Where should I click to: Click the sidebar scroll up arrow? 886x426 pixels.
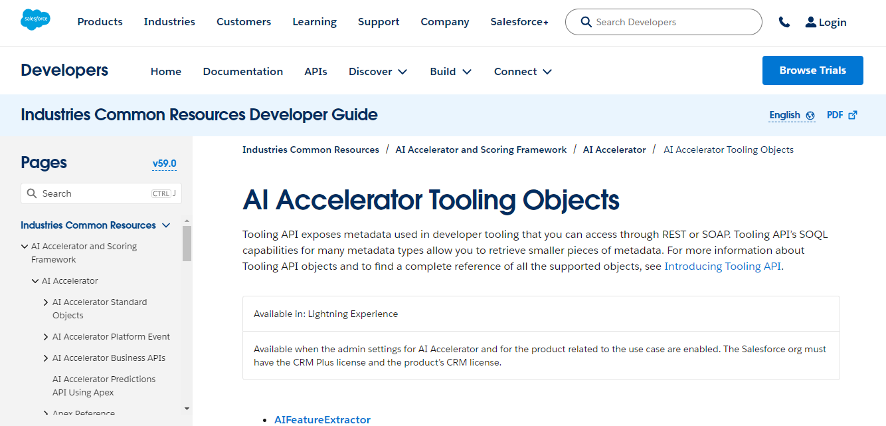(187, 221)
